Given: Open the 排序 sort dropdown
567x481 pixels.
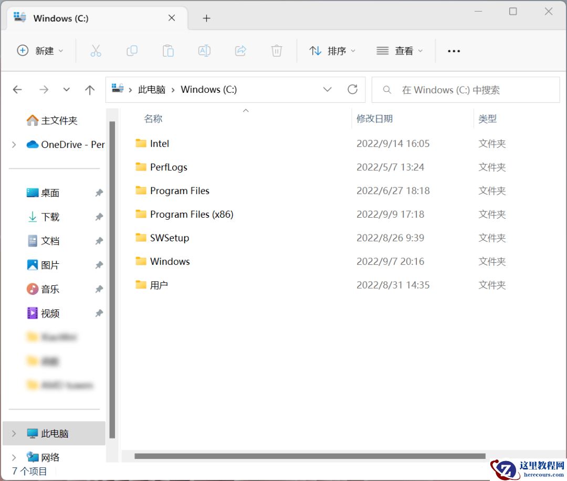Looking at the screenshot, I should click(x=333, y=50).
